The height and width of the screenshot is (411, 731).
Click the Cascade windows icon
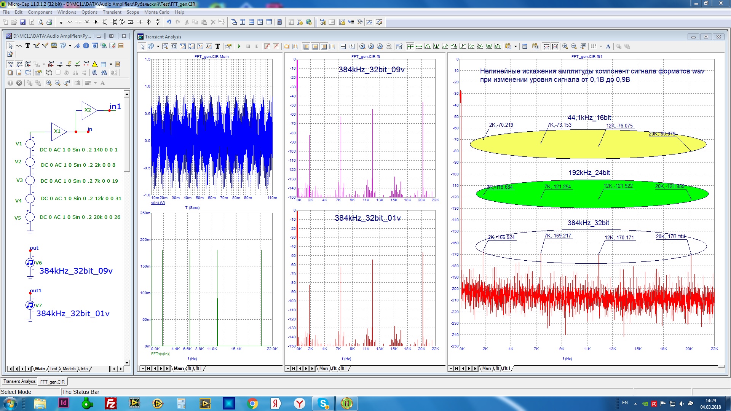[233, 22]
